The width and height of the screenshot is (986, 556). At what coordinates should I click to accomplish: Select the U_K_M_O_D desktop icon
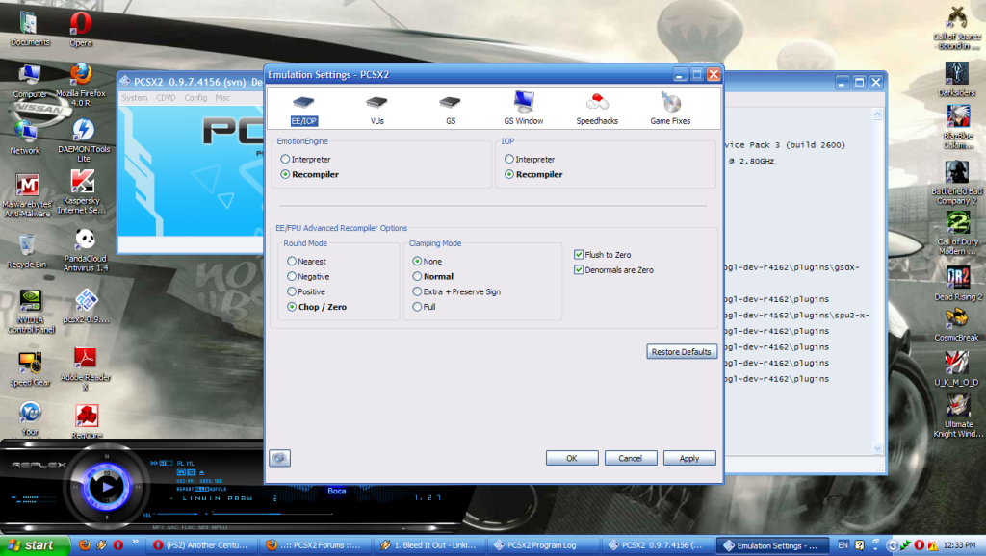(956, 368)
